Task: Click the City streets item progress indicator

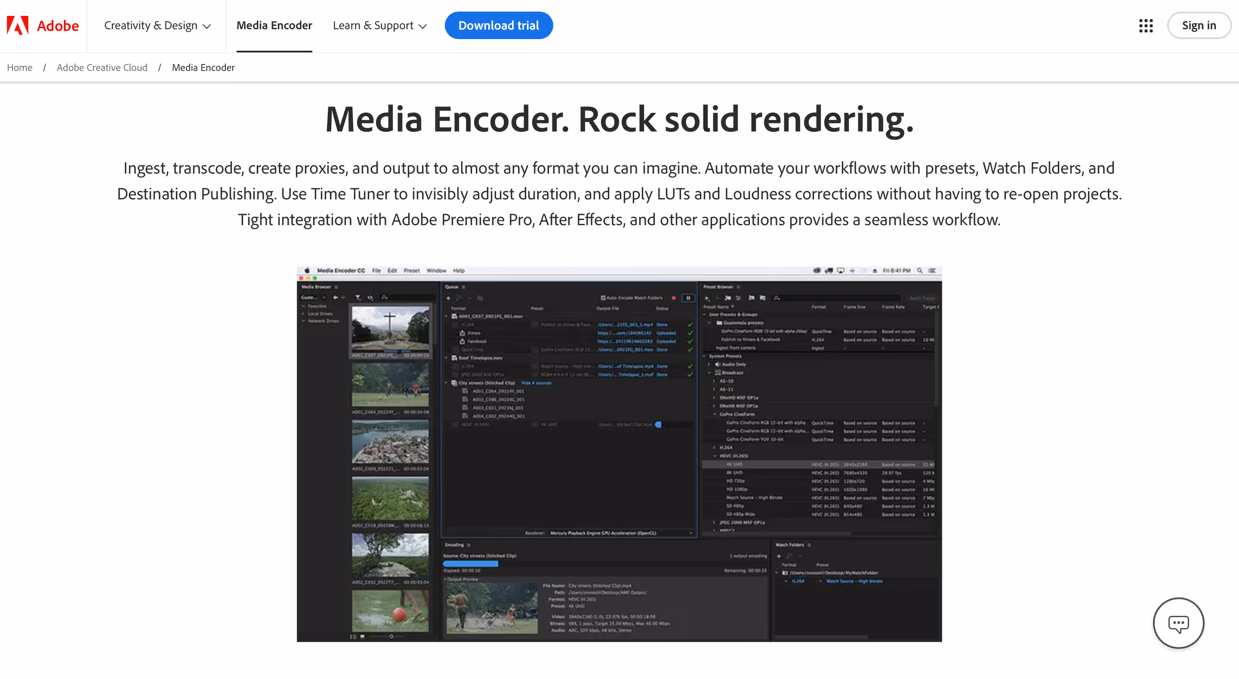Action: (659, 424)
